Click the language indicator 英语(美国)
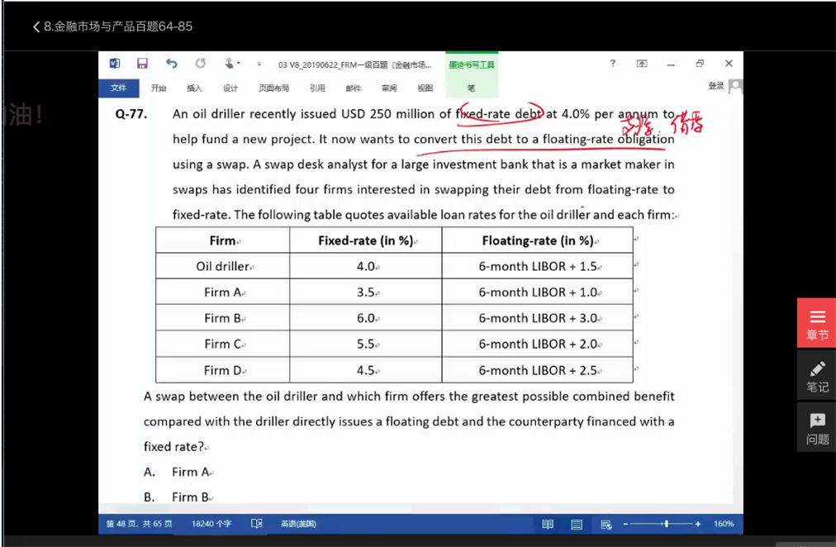The height and width of the screenshot is (547, 836). click(298, 524)
